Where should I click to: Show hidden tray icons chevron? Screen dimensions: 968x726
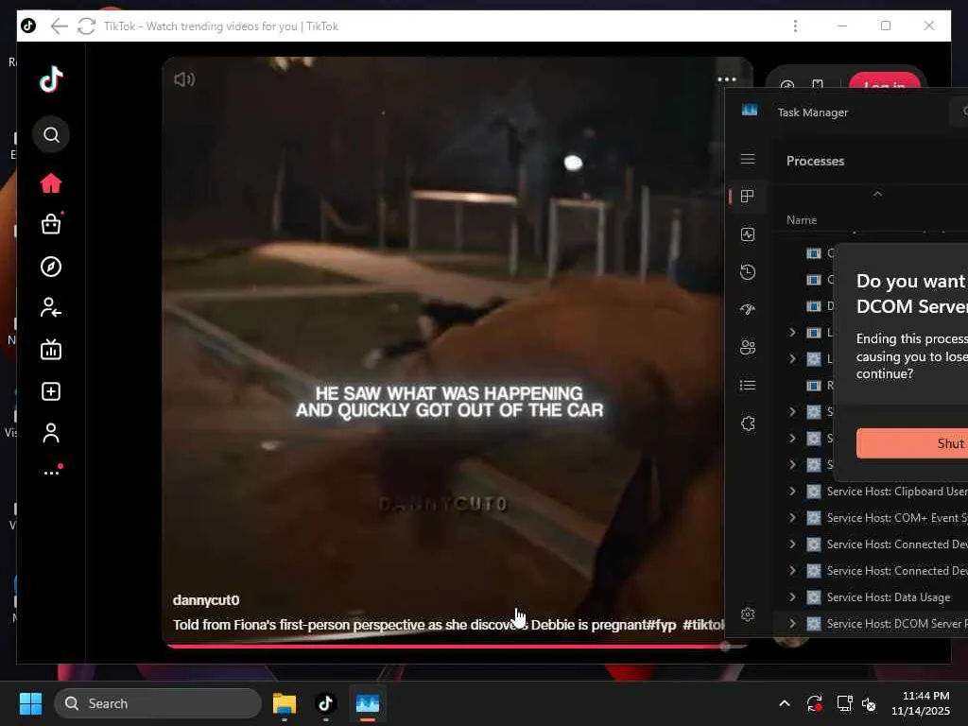click(x=784, y=703)
